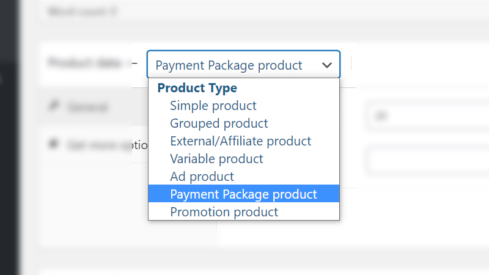Click the Product data panel label
Screen dimensions: 489x275
[86, 62]
